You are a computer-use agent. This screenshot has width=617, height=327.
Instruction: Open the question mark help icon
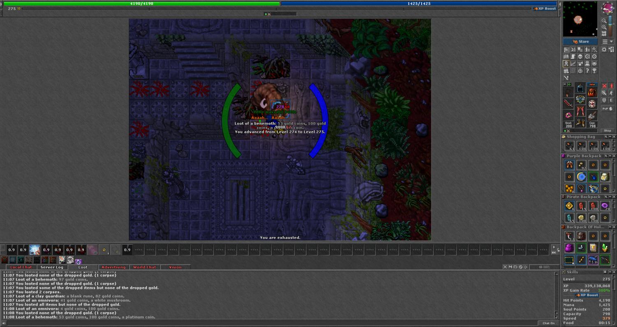click(x=587, y=71)
